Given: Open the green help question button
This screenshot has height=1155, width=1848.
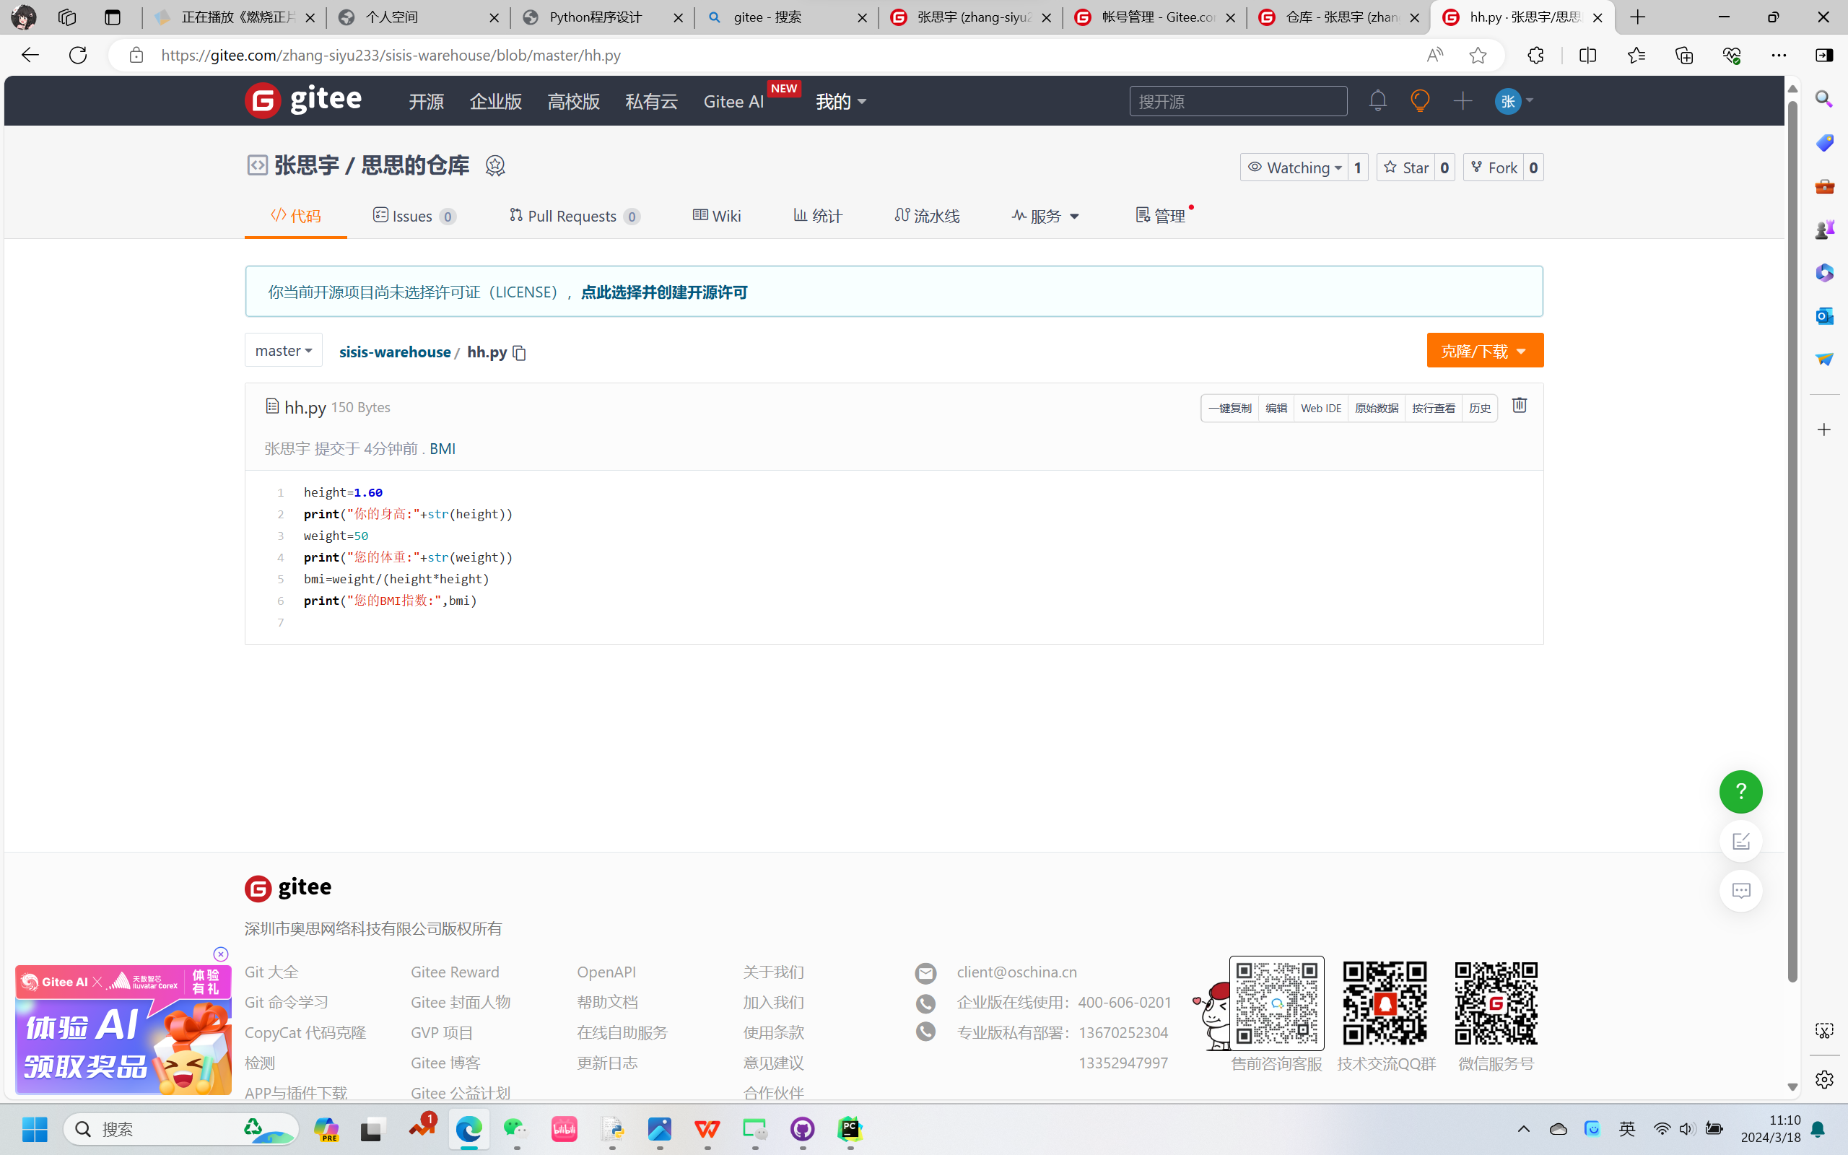Looking at the screenshot, I should click(x=1740, y=791).
